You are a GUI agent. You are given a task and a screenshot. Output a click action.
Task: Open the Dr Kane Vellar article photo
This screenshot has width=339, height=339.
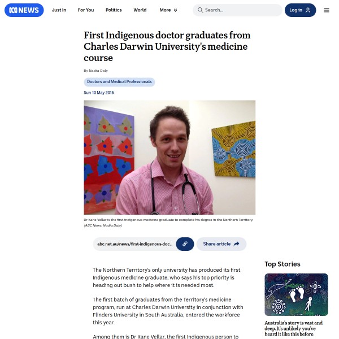(169, 158)
